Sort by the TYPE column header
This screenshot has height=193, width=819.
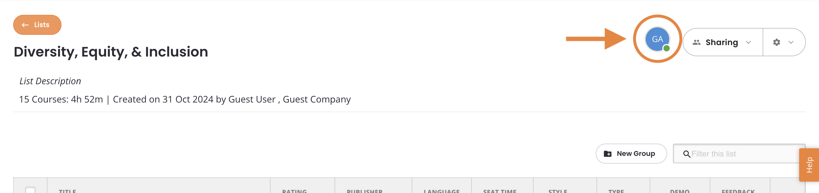pos(616,191)
